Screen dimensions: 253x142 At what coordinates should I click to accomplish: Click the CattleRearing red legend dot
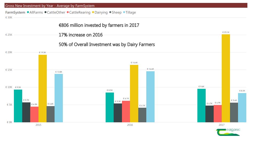point(68,12)
